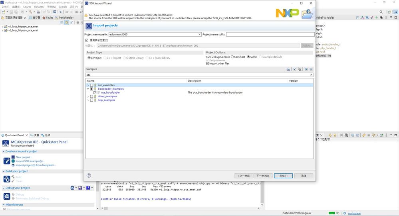Collapse the Debug your project section

[4, 188]
